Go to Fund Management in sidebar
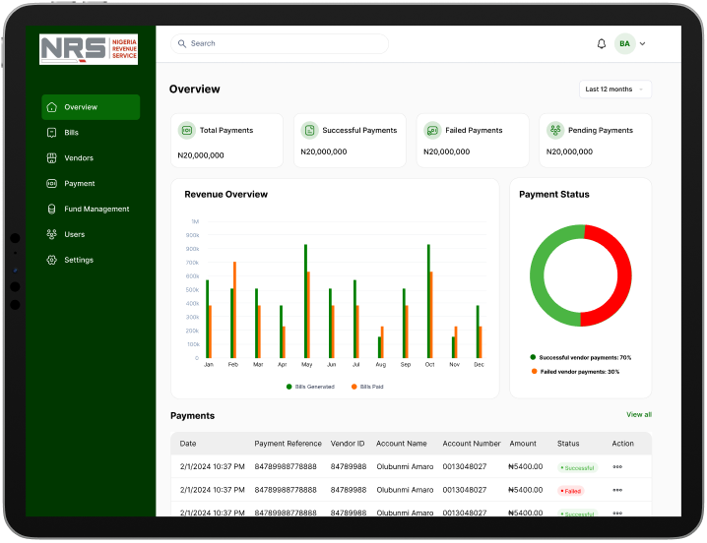Screen dimensions: 707x543 point(96,210)
